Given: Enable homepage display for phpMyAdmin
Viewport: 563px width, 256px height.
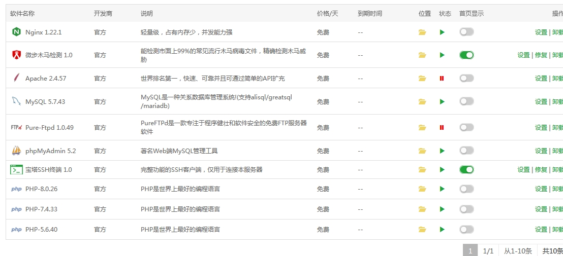Looking at the screenshot, I should [x=466, y=151].
